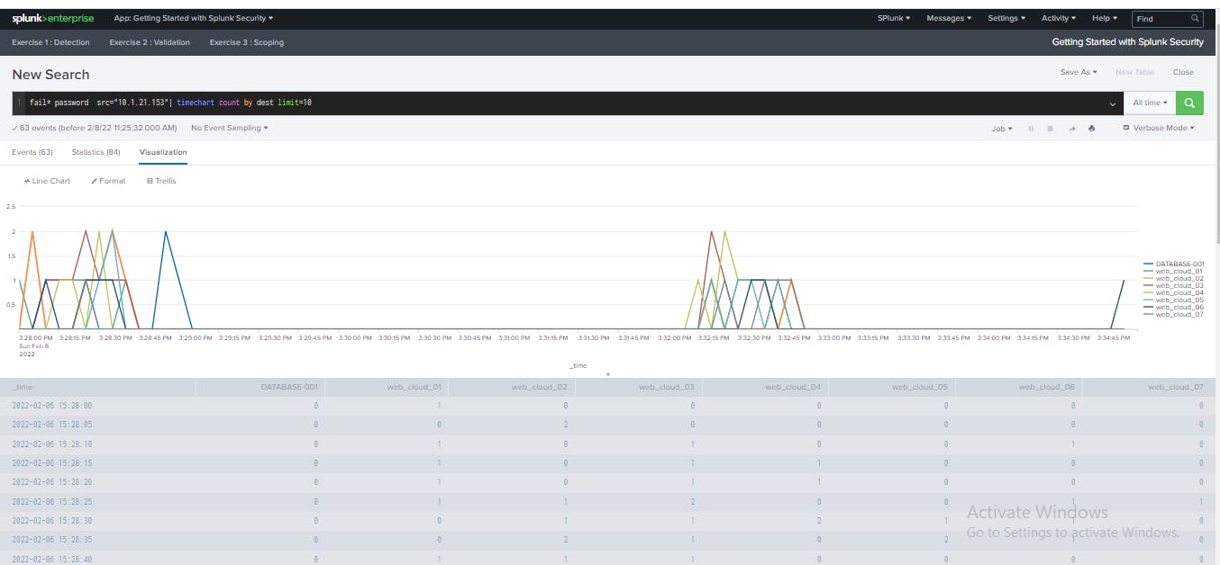The image size is (1220, 565).
Task: Toggle web_cloud_04 series in the legend
Action: pos(1173,292)
